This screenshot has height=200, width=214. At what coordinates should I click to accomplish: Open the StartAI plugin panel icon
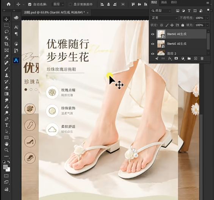(16, 60)
